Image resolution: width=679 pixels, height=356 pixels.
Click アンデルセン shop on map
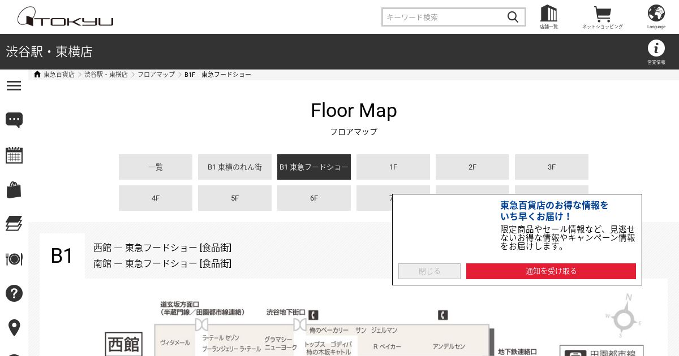click(x=449, y=346)
